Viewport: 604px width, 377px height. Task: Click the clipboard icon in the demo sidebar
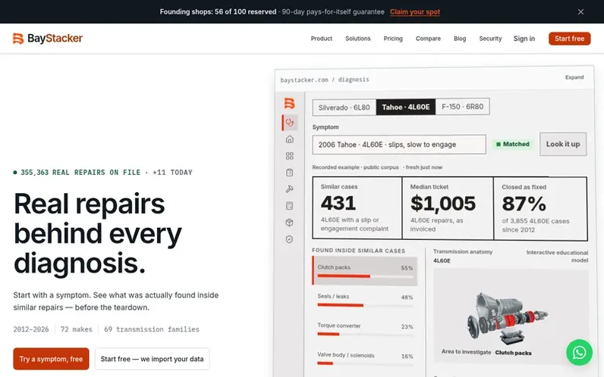290,173
